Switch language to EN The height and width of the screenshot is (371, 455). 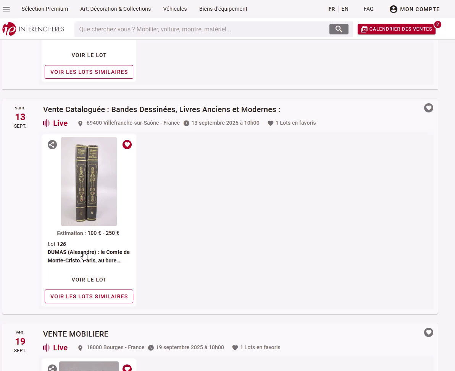pos(345,9)
